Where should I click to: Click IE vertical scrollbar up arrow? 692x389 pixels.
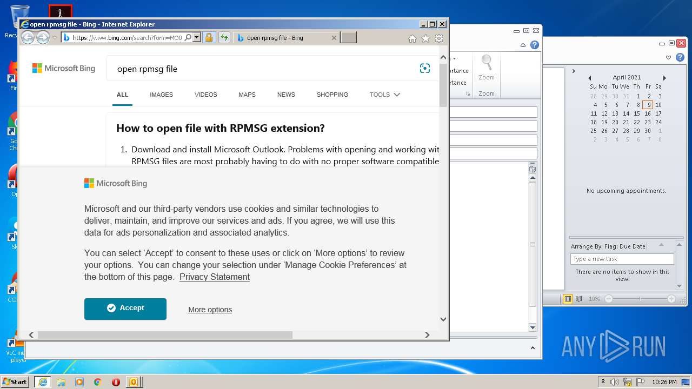[x=443, y=57]
